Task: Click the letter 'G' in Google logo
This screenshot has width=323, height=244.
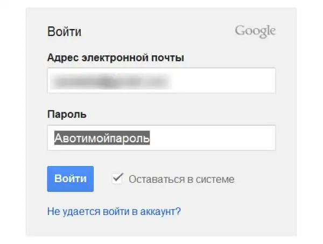Action: (240, 31)
